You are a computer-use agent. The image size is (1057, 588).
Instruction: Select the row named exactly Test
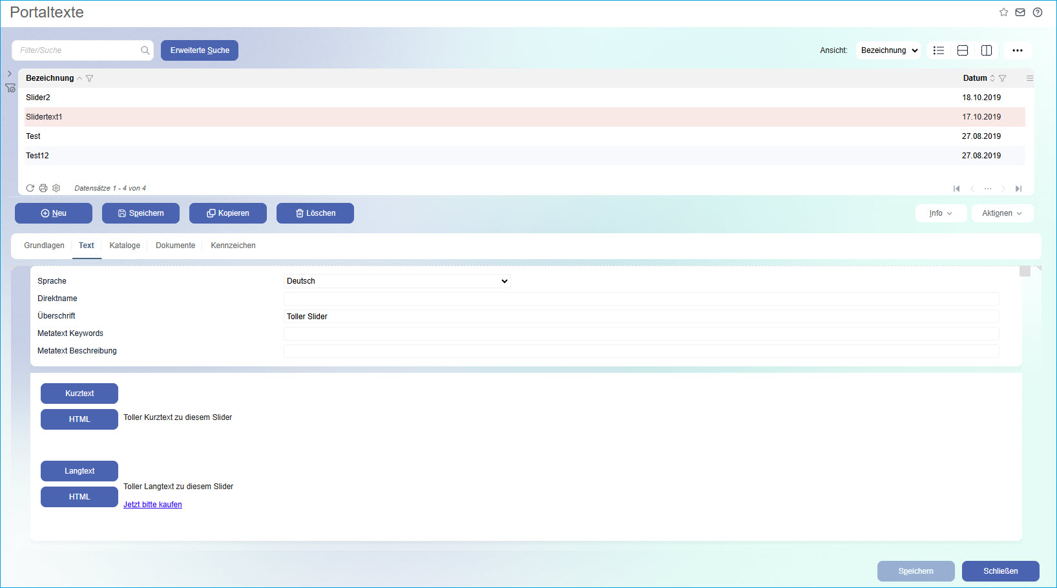[525, 136]
